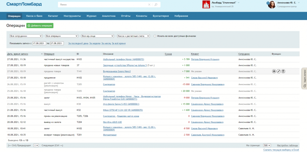
Task: Sort the table by the Сумма column header
Action: [168, 54]
